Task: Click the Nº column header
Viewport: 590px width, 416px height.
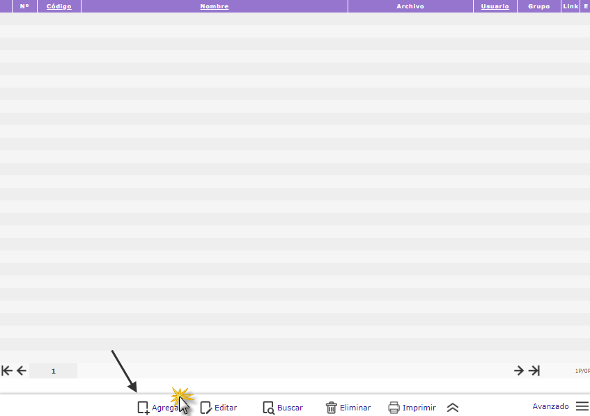Action: click(x=24, y=6)
